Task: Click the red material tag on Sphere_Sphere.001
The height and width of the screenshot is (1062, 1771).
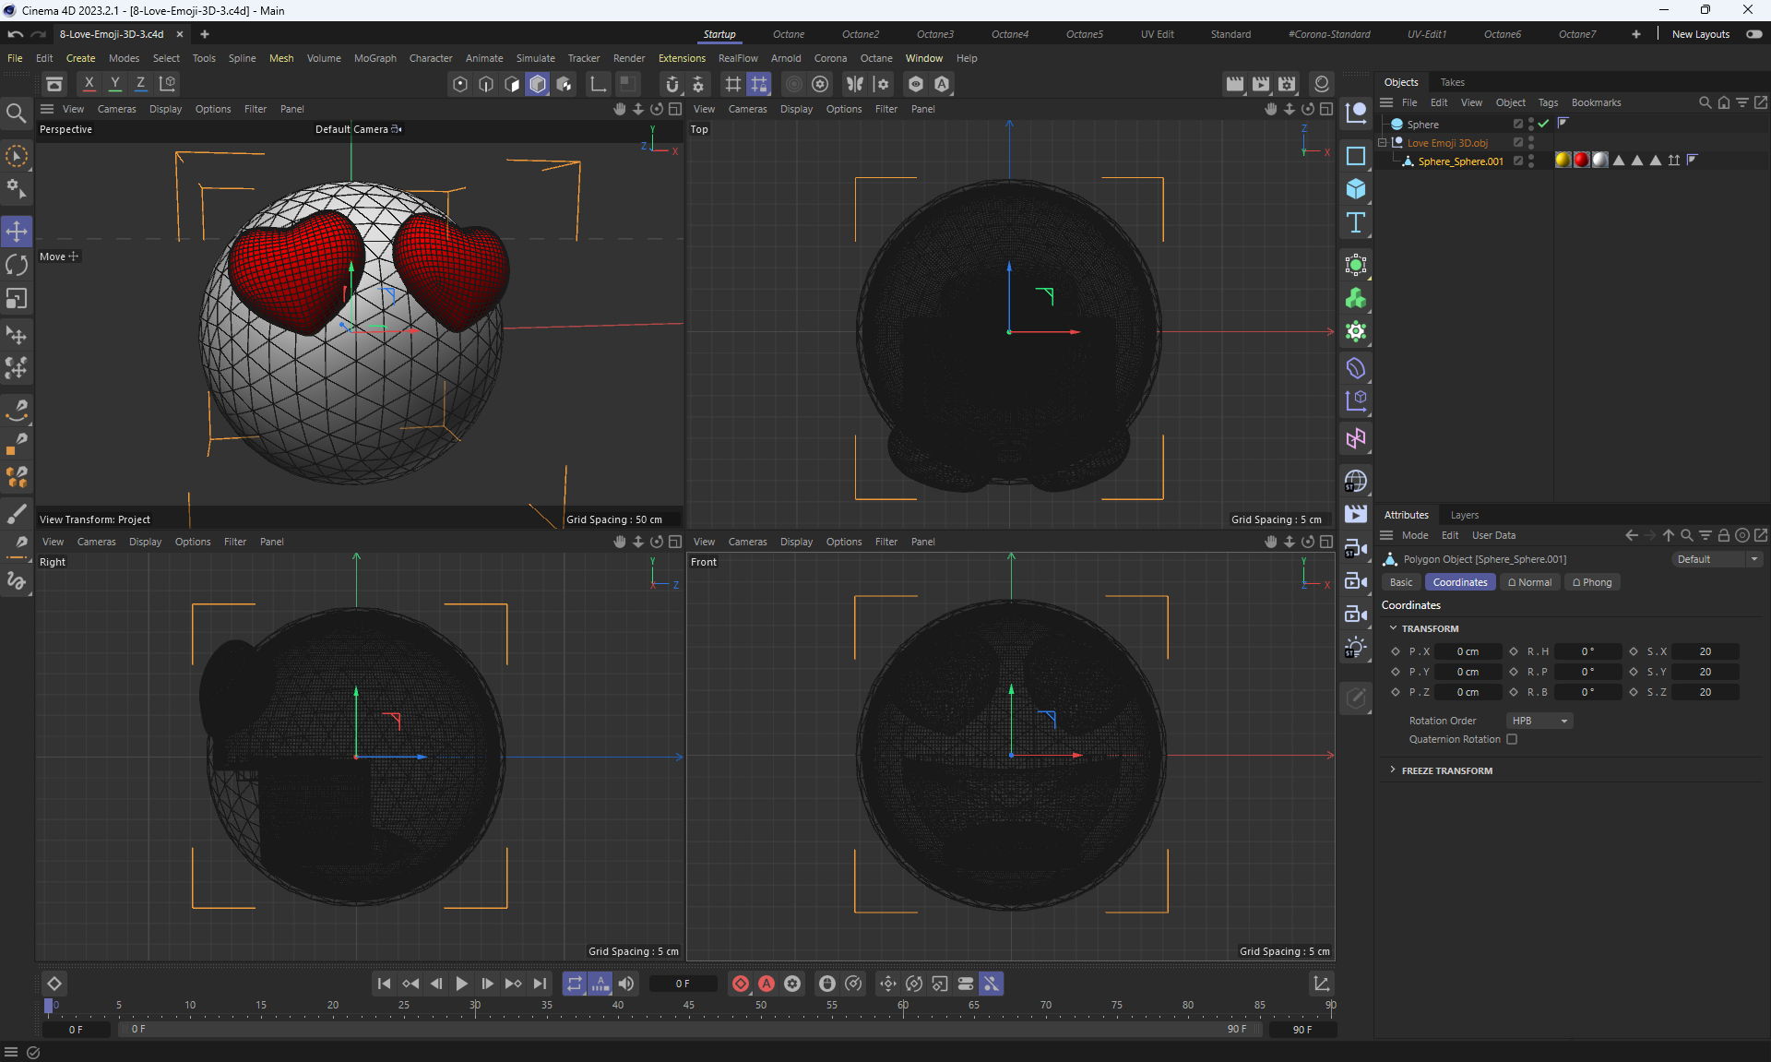Action: click(x=1581, y=161)
